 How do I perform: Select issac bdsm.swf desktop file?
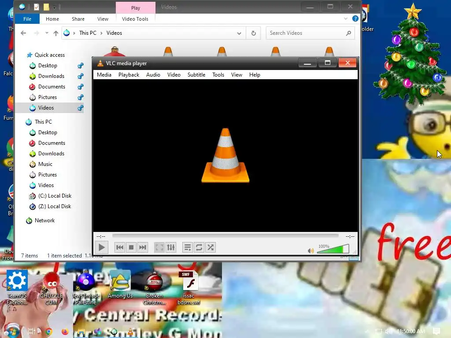(189, 287)
